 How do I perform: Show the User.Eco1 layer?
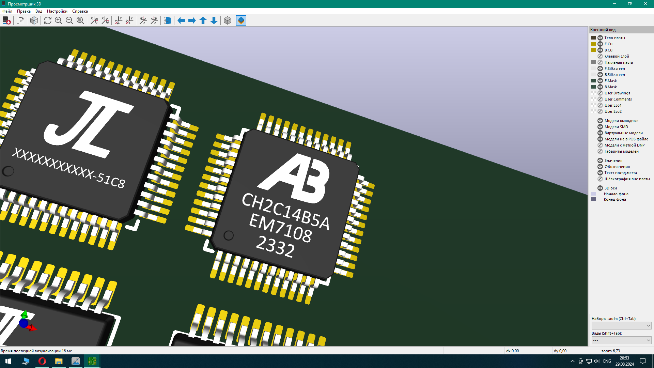[x=600, y=105]
